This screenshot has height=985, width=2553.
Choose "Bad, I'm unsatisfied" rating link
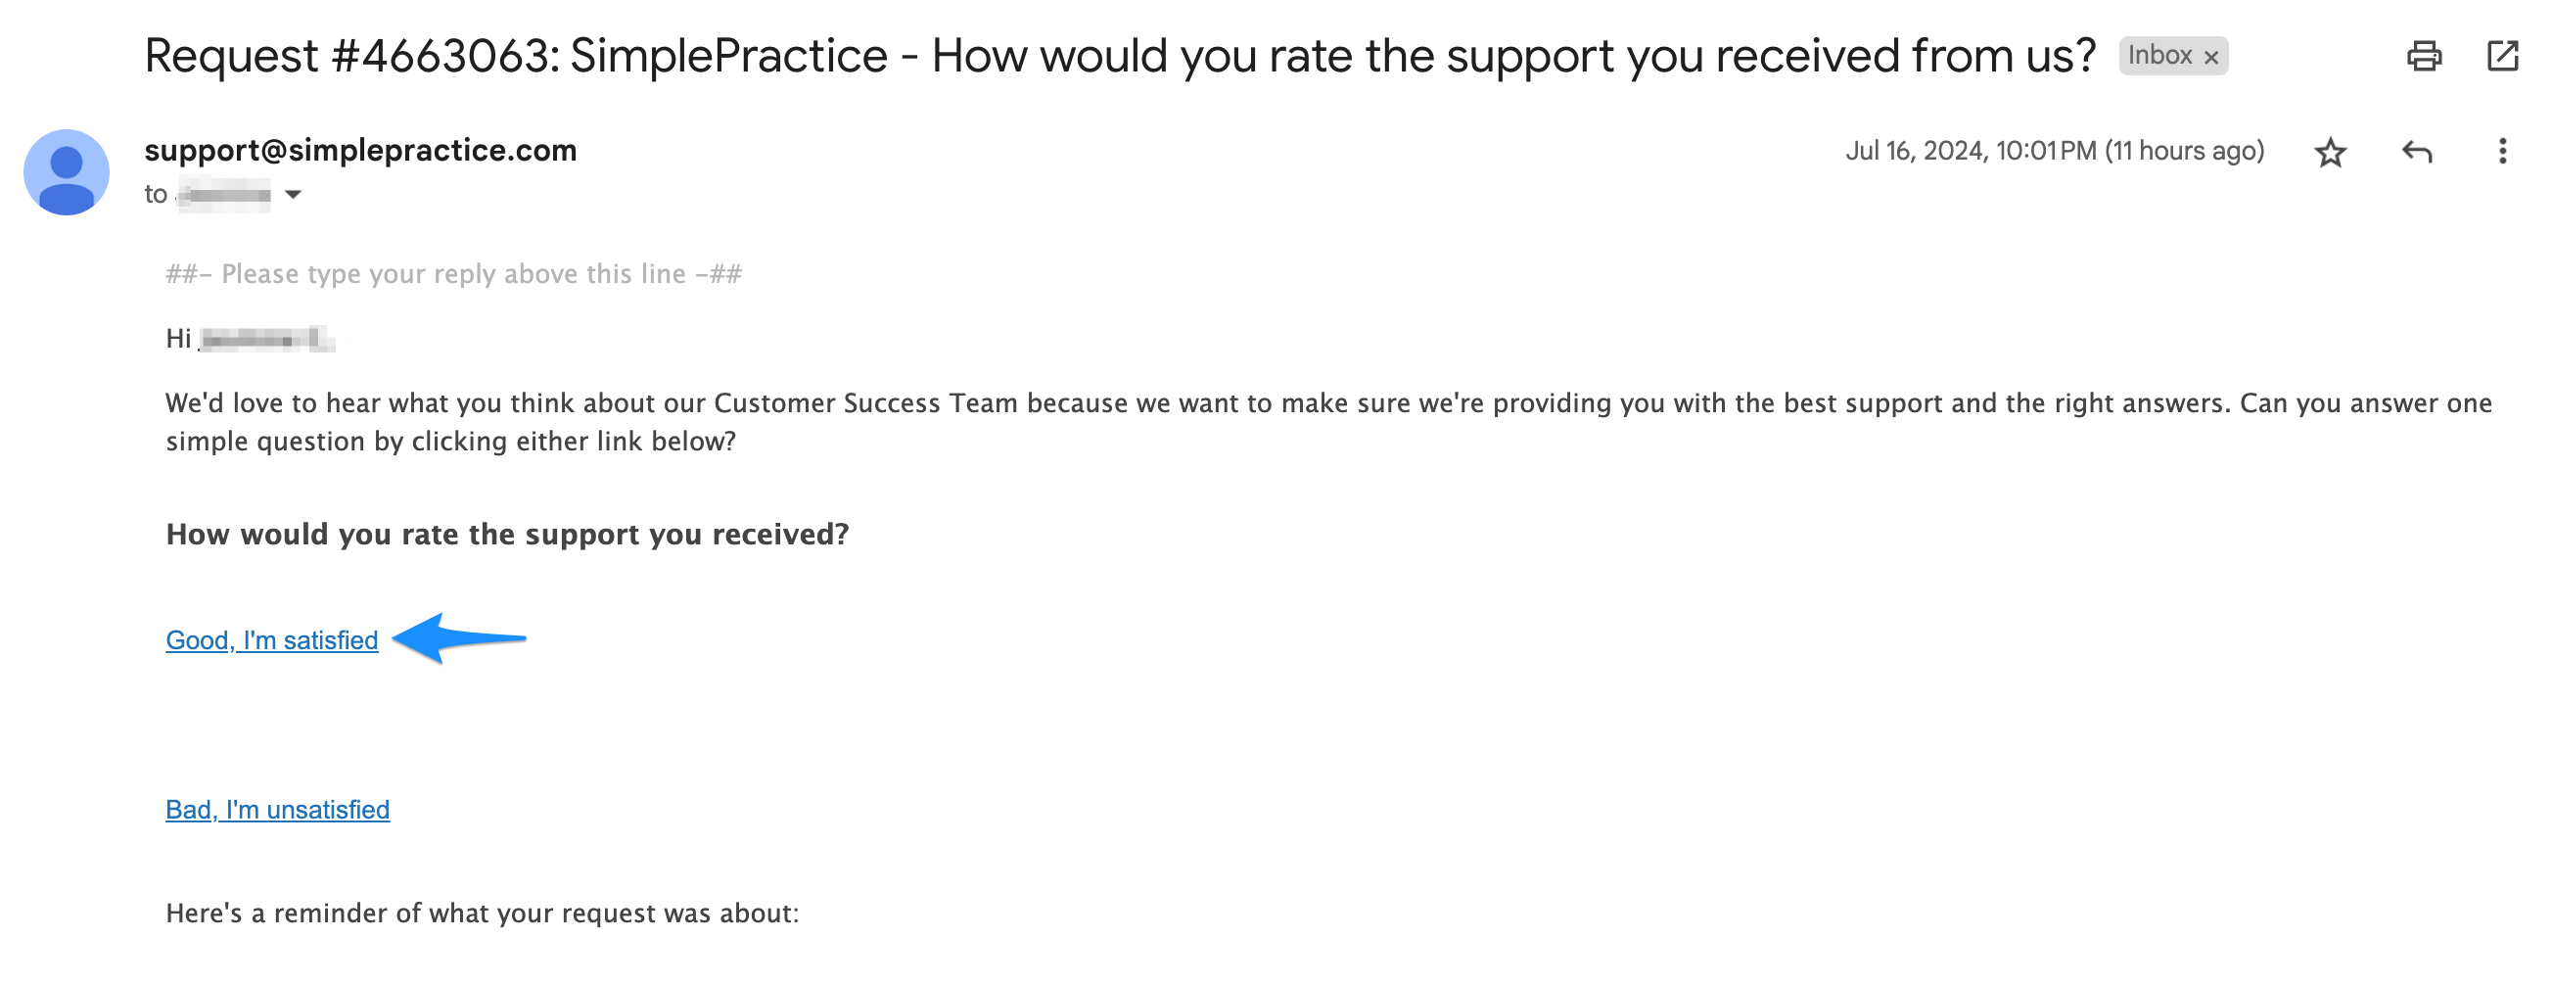277,810
